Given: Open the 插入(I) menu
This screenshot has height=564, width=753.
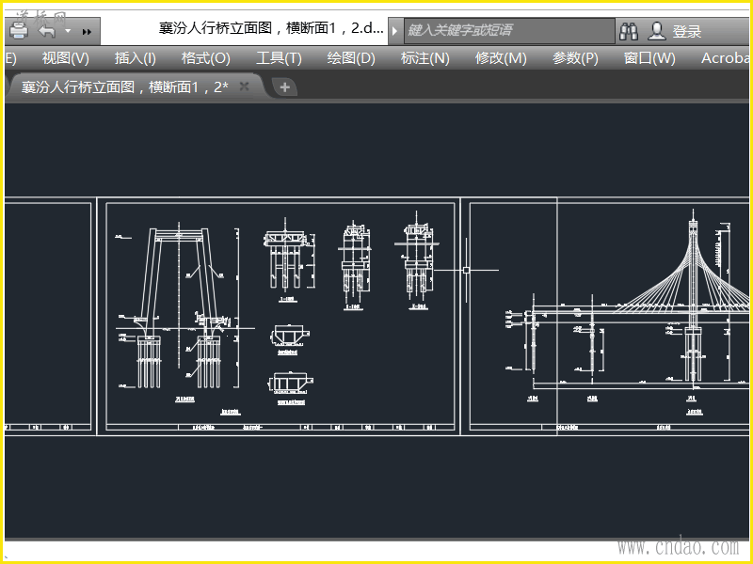Looking at the screenshot, I should click(135, 58).
